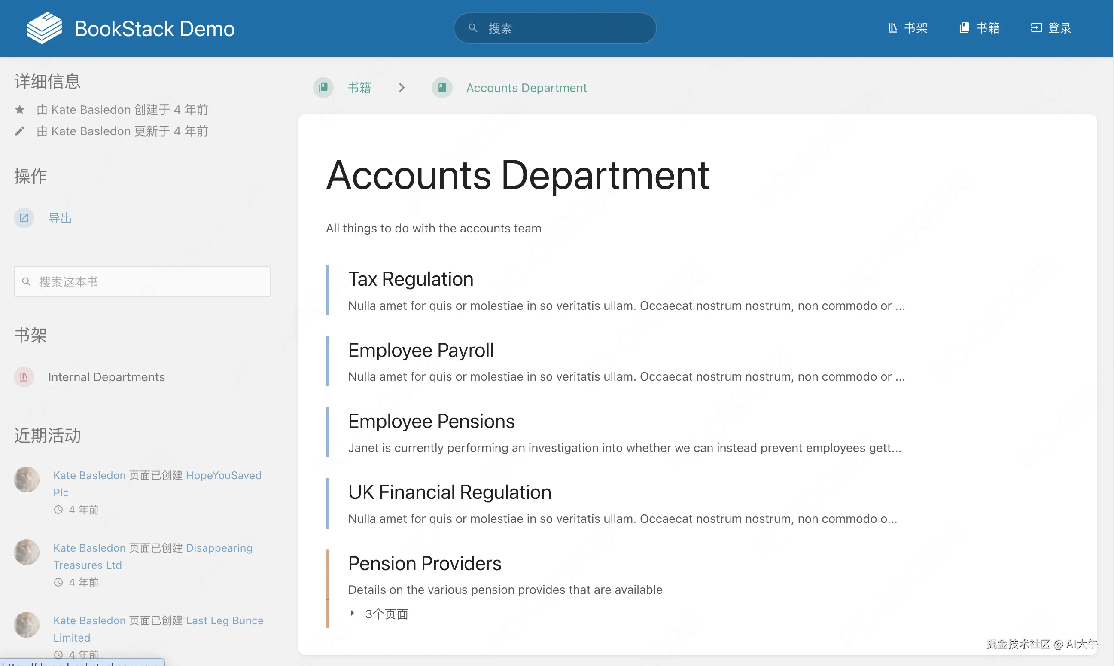Open the Internal Departments shelf link

coord(106,377)
